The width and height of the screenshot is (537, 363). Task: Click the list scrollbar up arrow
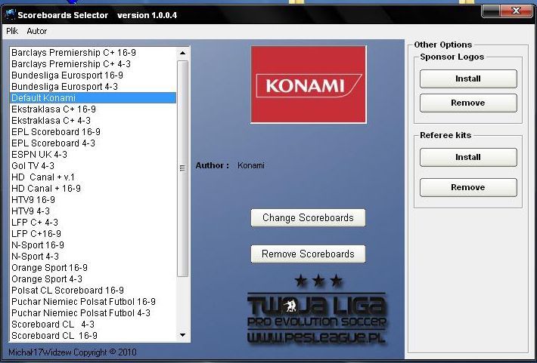(182, 53)
